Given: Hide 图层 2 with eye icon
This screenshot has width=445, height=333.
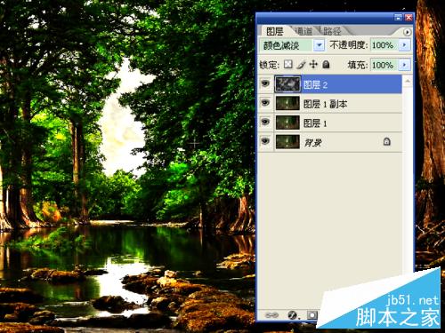Looking at the screenshot, I should pyautogui.click(x=265, y=83).
